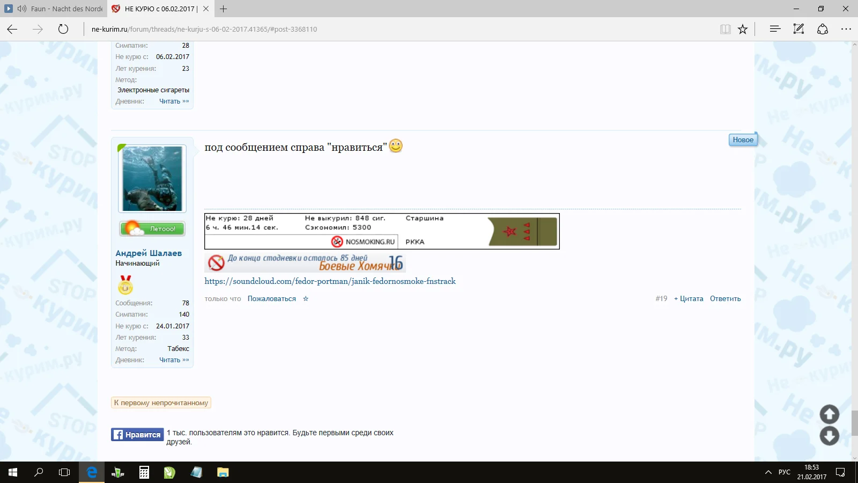The image size is (858, 483).
Task: Read diary of electronic cigarettes user
Action: click(174, 101)
